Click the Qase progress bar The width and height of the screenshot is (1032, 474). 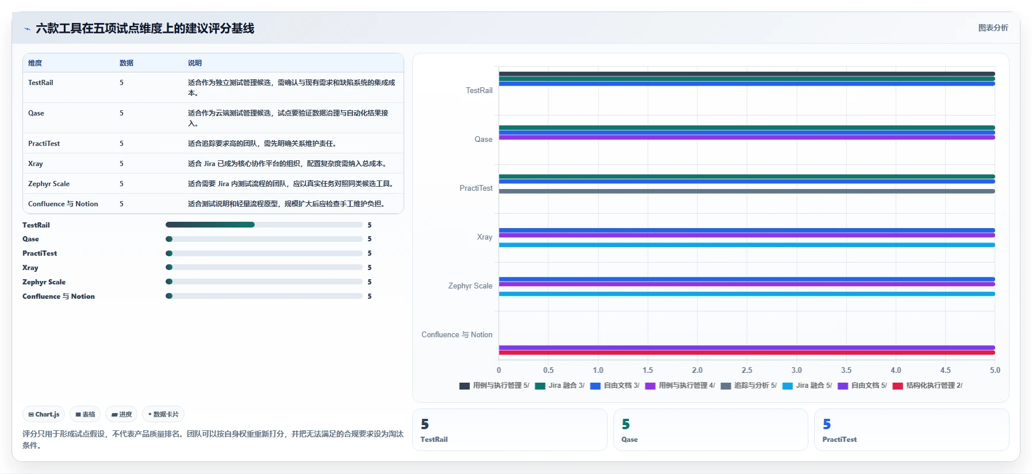tap(264, 239)
